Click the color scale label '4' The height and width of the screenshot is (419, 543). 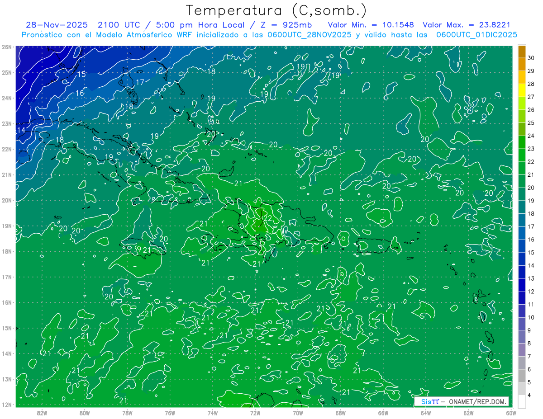529,395
